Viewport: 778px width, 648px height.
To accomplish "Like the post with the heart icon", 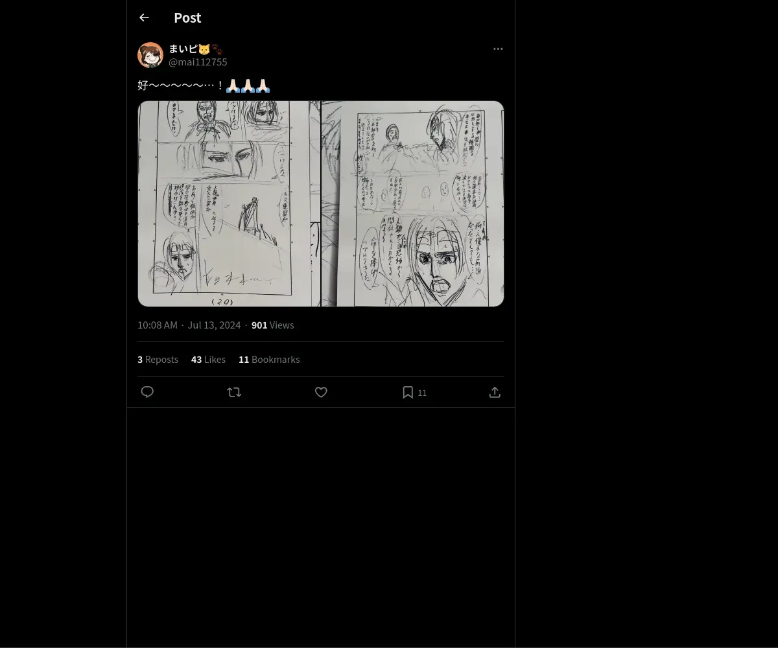I will coord(321,392).
